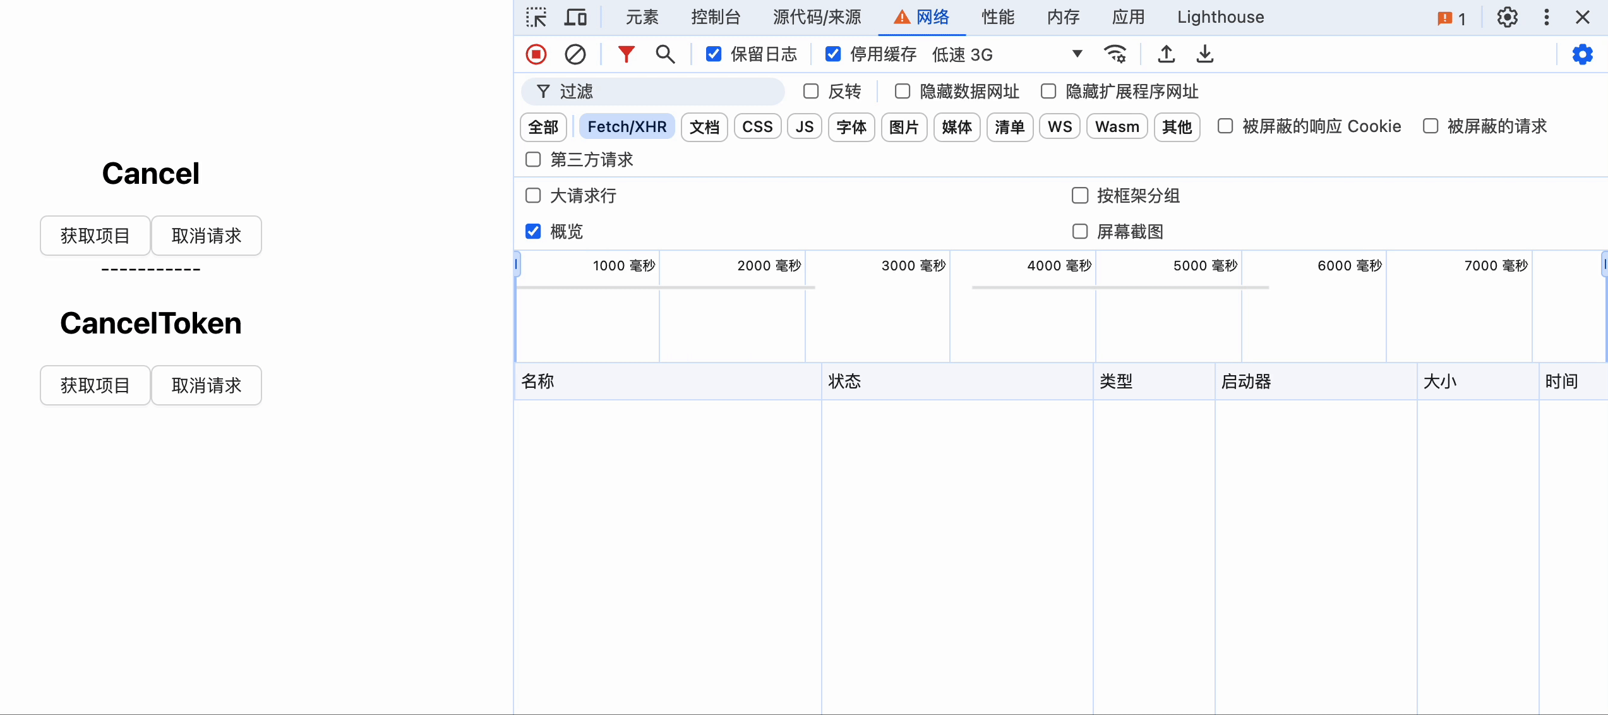The height and width of the screenshot is (715, 1608).
Task: Click the stop recording network log icon
Action: [x=536, y=54]
